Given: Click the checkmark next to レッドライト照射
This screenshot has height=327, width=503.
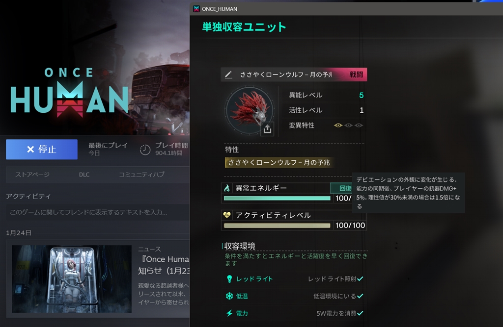Looking at the screenshot, I should tap(360, 278).
